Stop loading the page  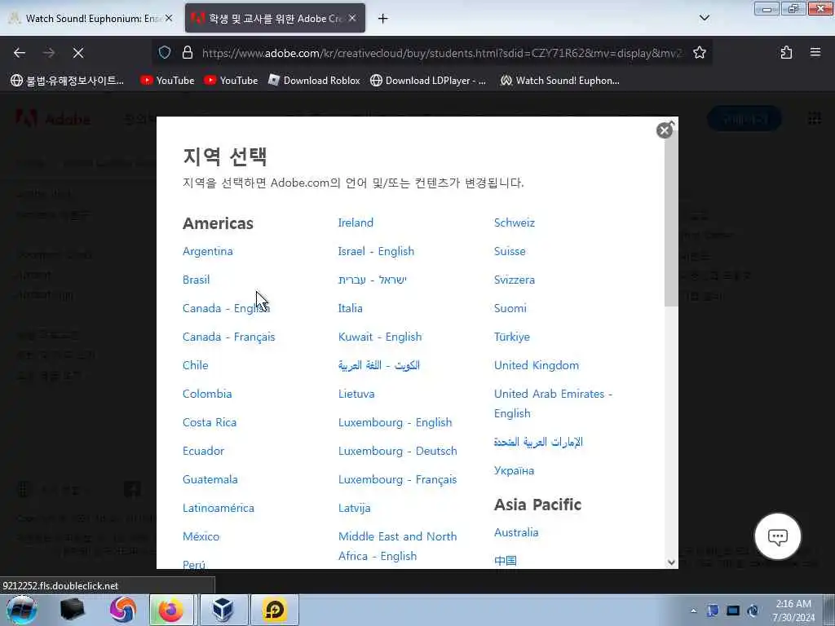(x=78, y=53)
